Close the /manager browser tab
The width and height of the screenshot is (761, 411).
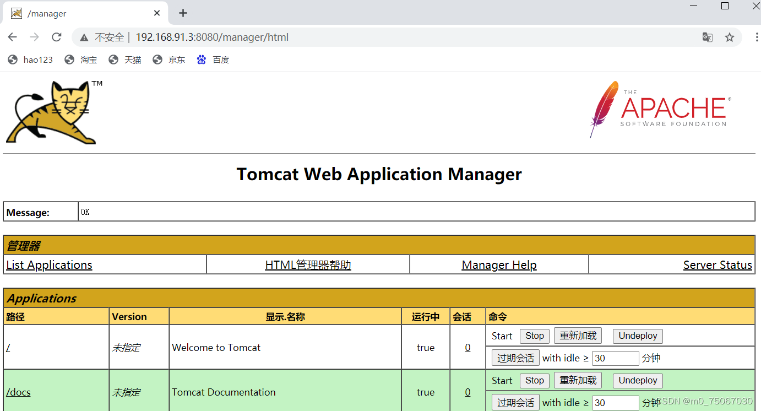coord(157,13)
